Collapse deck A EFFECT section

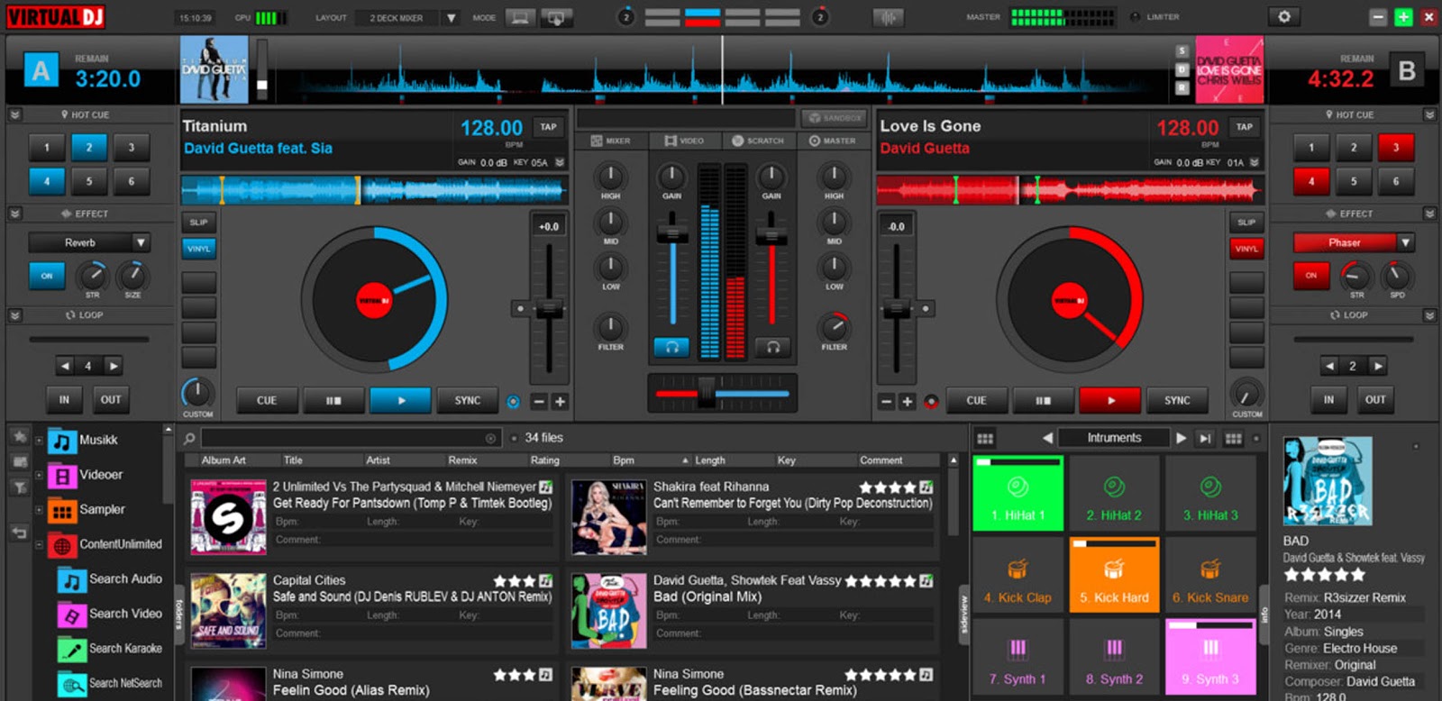coord(14,214)
